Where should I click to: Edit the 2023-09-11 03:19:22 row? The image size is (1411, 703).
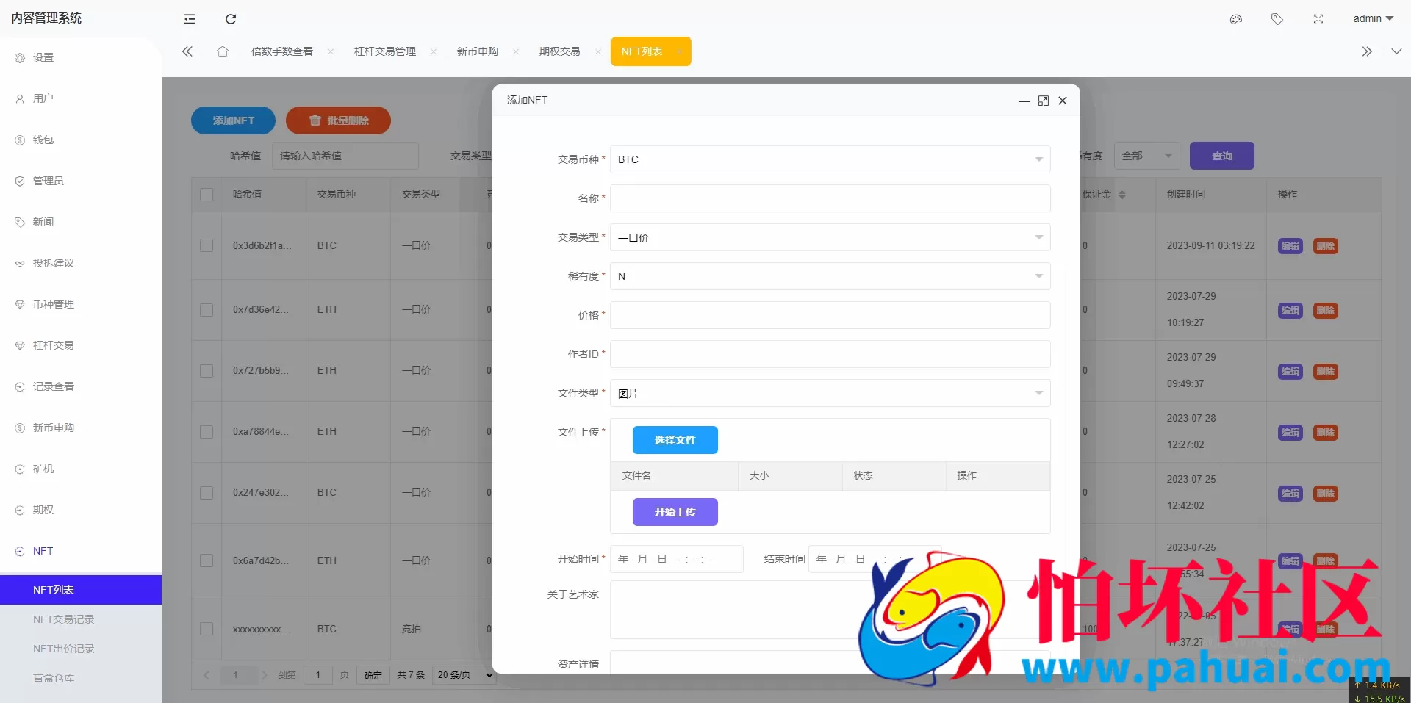1290,246
